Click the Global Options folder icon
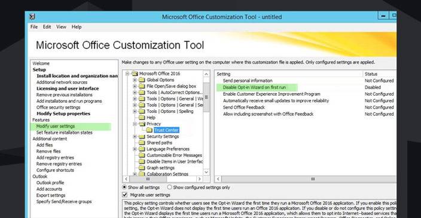 (x=142, y=80)
